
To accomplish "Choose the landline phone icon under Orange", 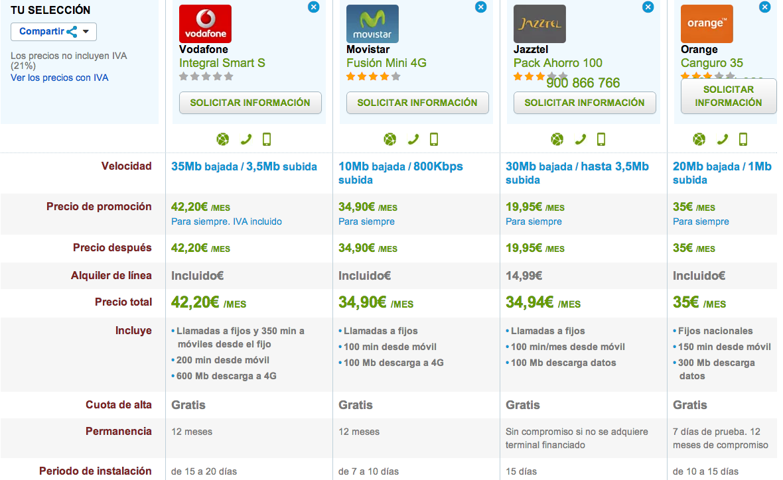I will coord(722,139).
